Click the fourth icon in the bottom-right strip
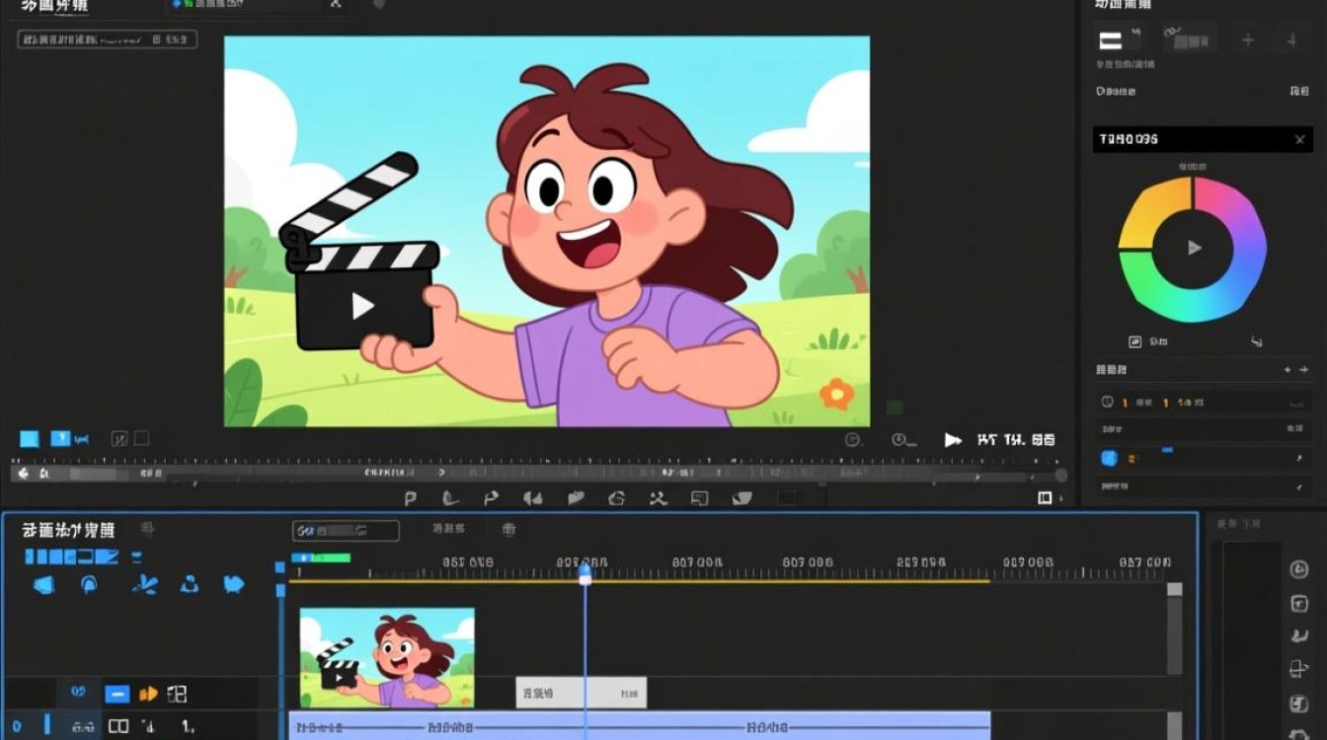Viewport: 1327px width, 740px height. click(1299, 670)
